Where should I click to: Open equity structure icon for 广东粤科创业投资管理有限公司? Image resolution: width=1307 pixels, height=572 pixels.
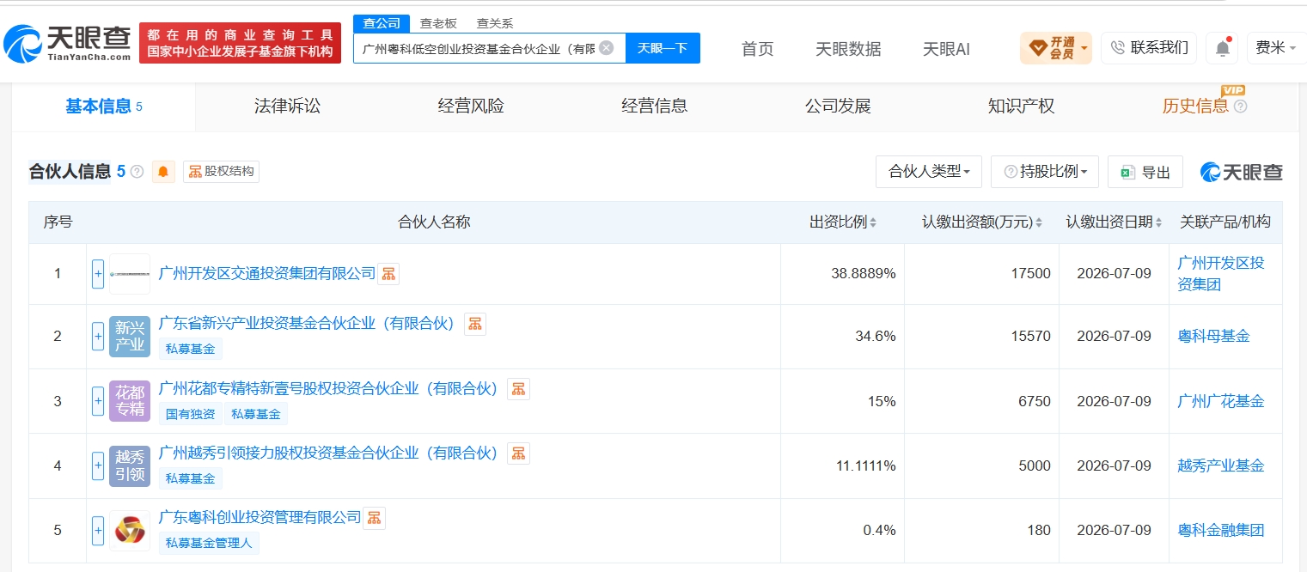[x=374, y=518]
